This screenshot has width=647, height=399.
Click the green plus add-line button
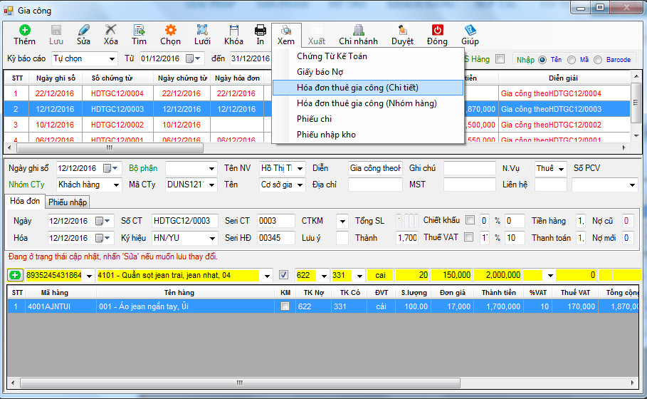15,275
